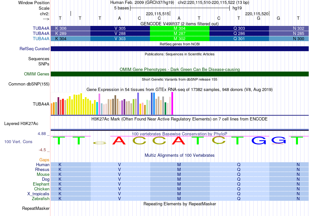The height and width of the screenshot is (216, 309).
Task: Click the 'N 302' codon block
Action: click(x=289, y=28)
